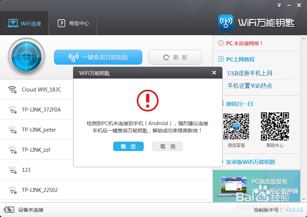Open the 帮助中心 tab
Screen dimensions: 307x217
tap(73, 23)
